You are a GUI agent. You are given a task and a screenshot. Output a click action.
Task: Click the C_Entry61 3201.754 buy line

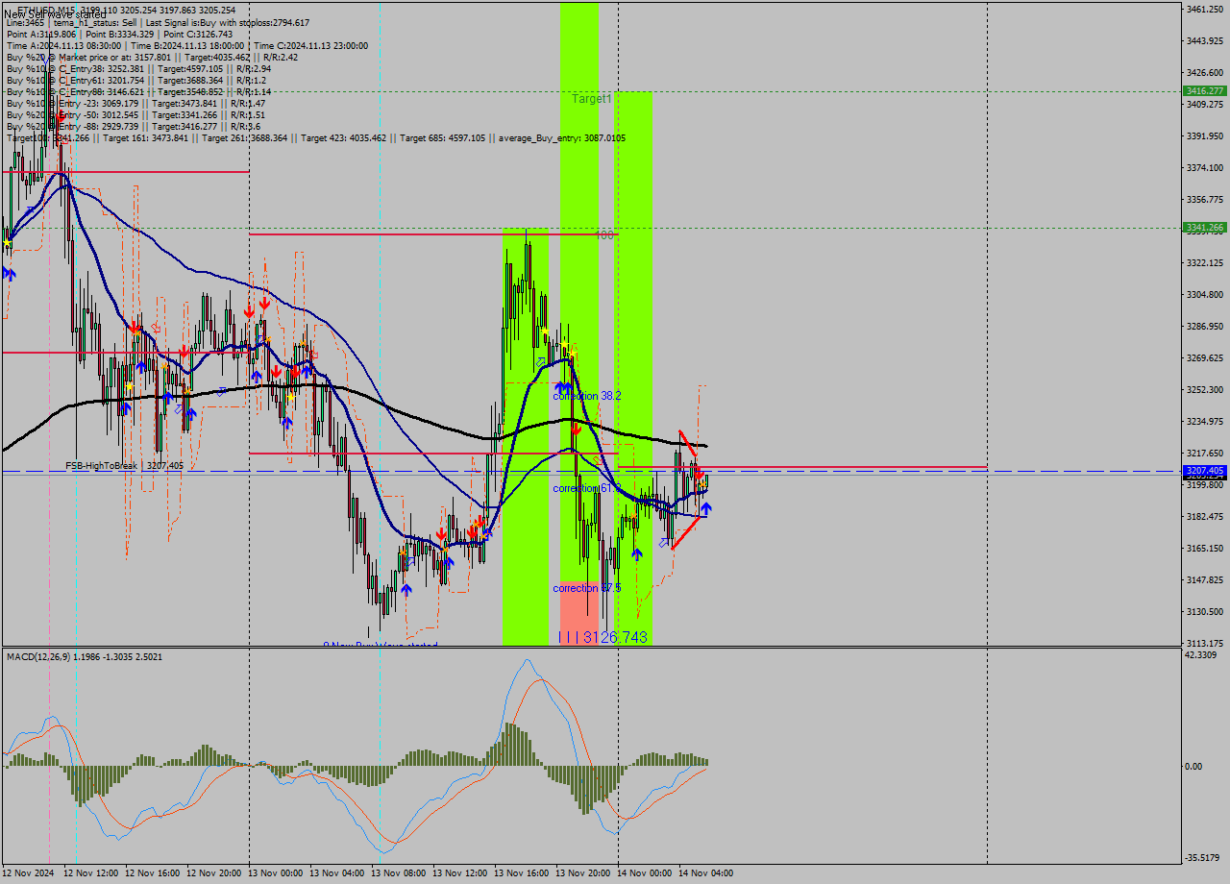pyautogui.click(x=135, y=80)
